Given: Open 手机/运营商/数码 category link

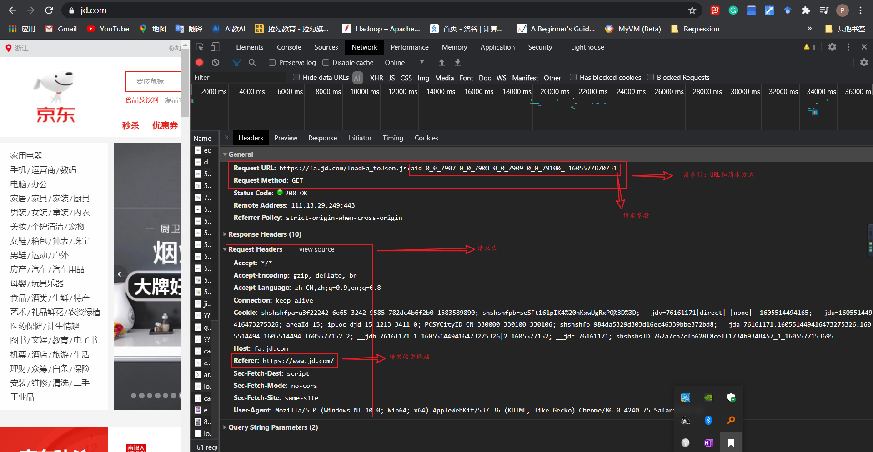Looking at the screenshot, I should [43, 170].
